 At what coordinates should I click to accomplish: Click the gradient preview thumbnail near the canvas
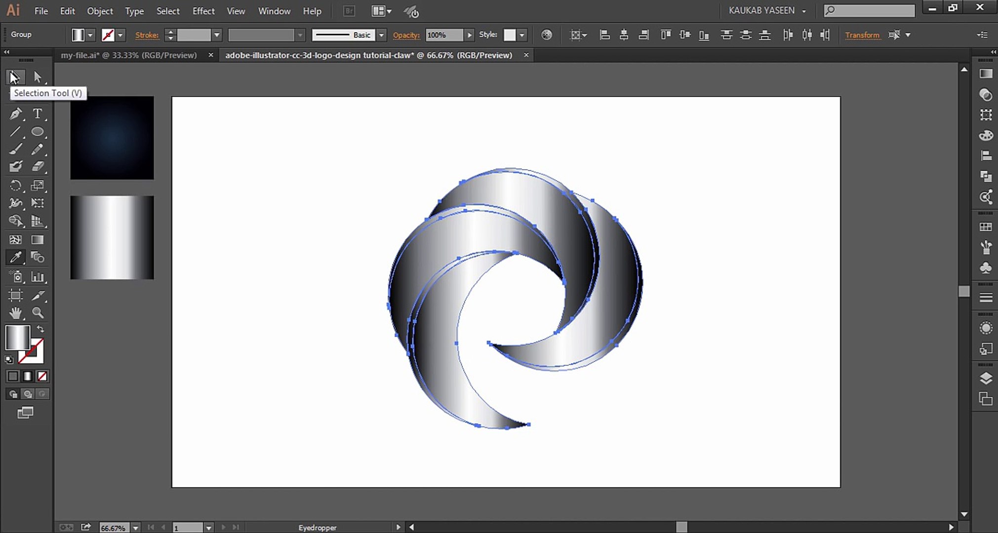coord(112,238)
